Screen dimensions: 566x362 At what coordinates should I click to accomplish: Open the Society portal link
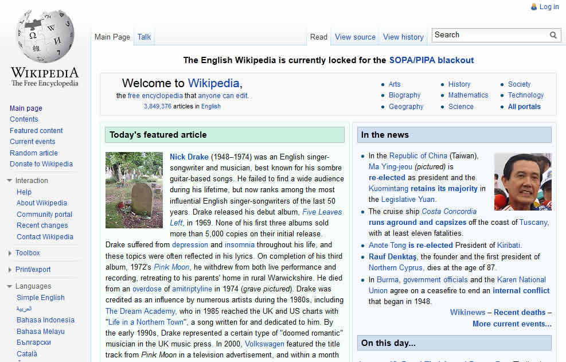(519, 84)
